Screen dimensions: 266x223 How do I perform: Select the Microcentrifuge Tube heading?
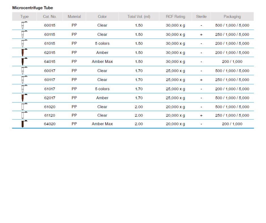coord(33,8)
